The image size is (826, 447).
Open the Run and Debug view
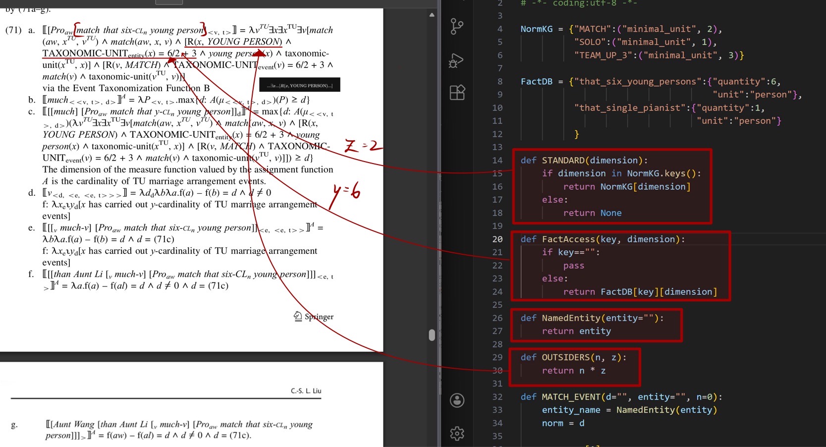pyautogui.click(x=456, y=60)
